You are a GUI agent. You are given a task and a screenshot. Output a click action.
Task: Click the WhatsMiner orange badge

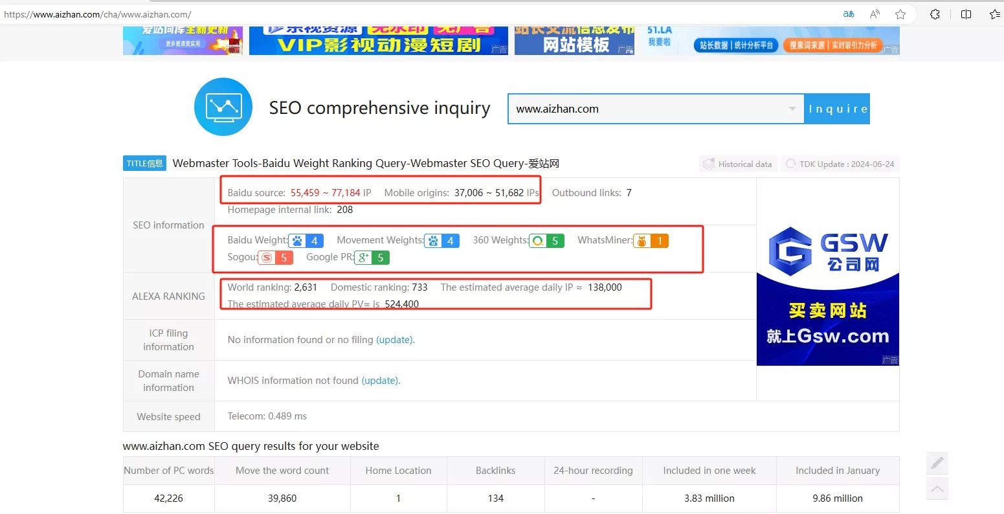[651, 241]
